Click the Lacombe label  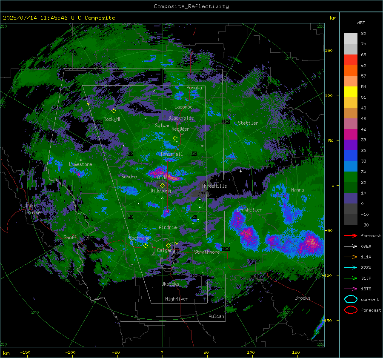tap(183, 107)
